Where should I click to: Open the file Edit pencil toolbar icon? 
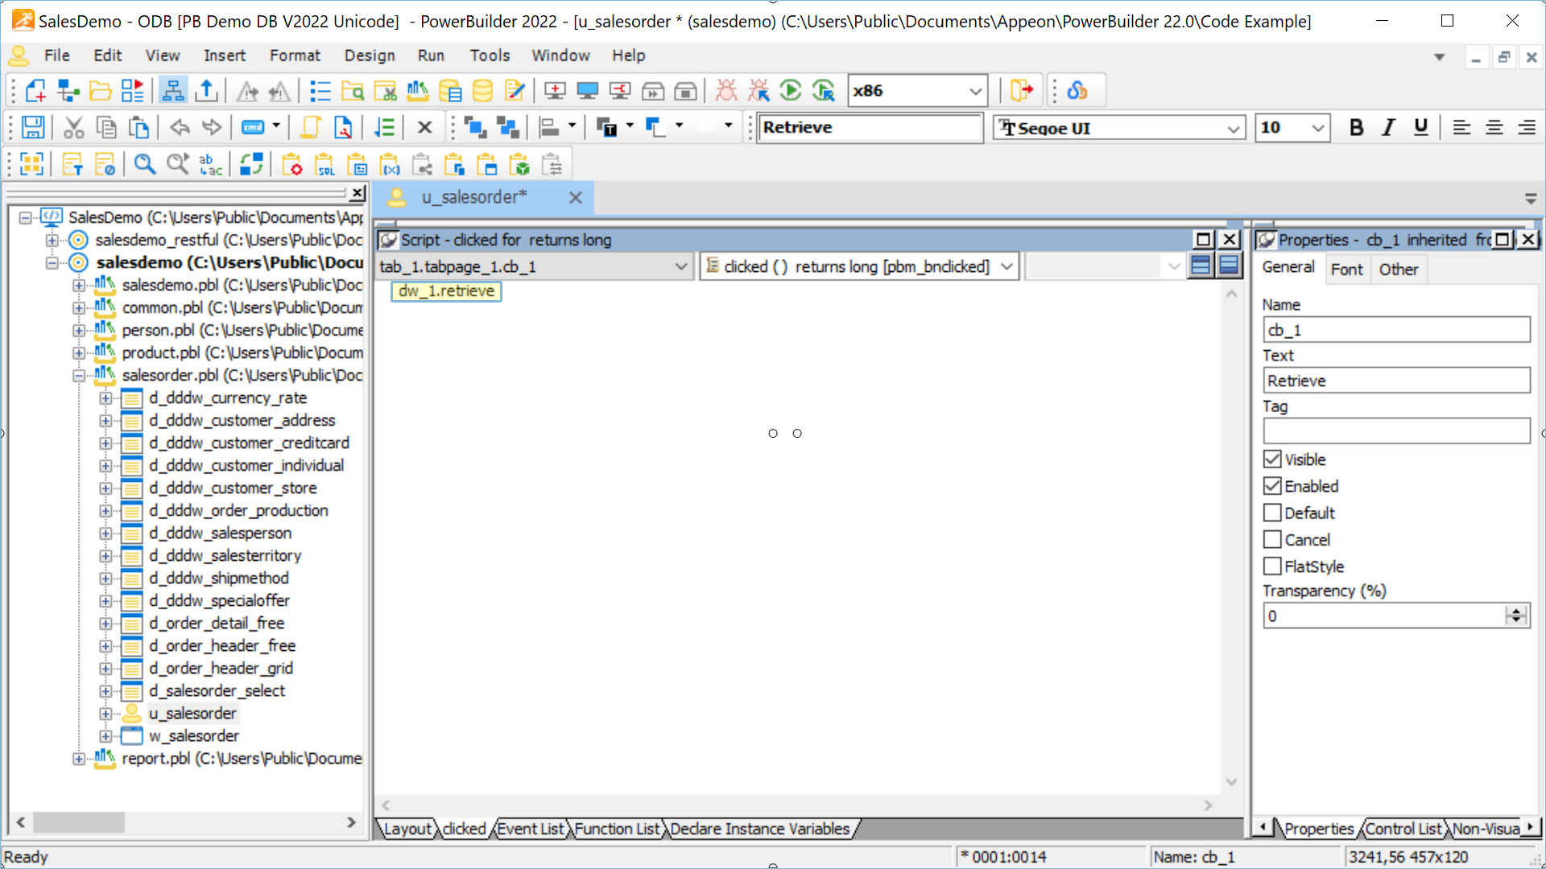[x=515, y=91]
